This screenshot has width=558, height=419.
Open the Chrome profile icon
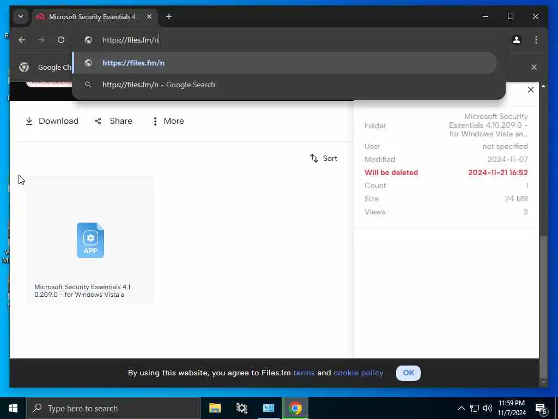[x=517, y=40]
